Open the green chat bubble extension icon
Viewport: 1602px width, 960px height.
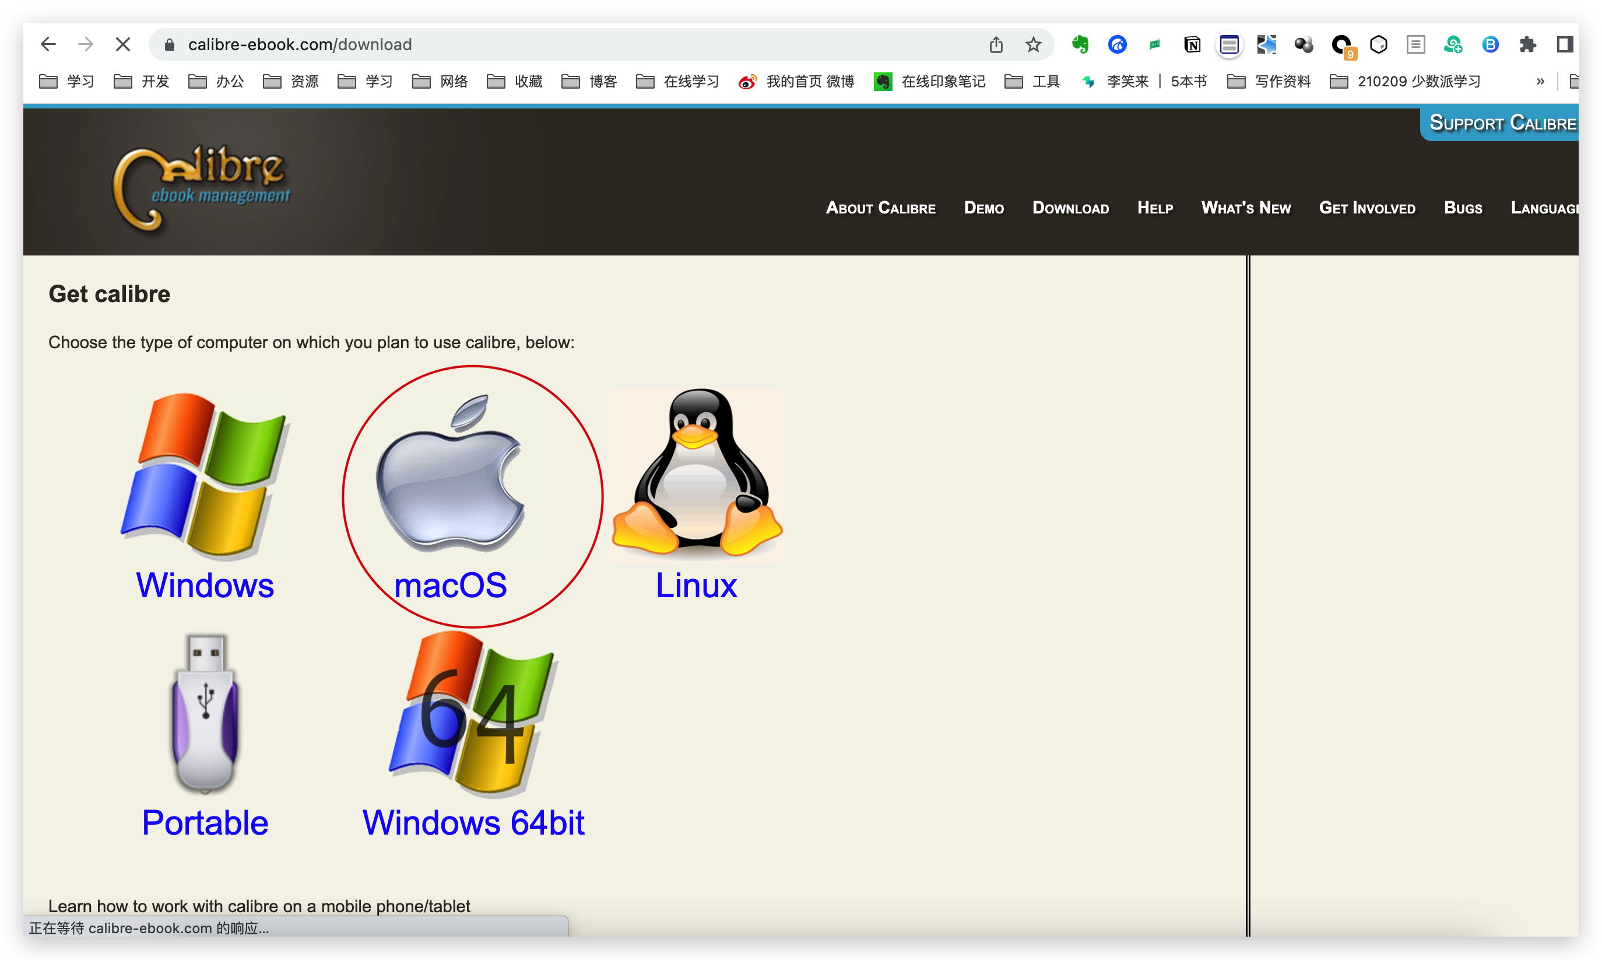coord(1155,44)
